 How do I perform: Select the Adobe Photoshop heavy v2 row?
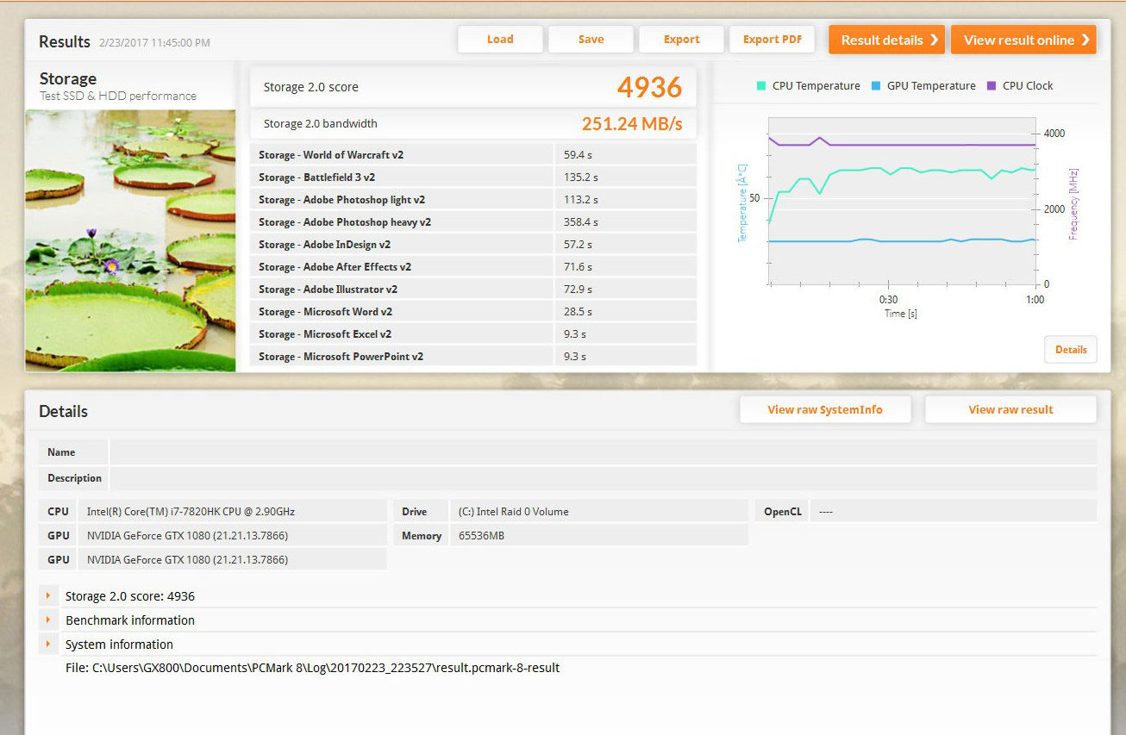(x=472, y=222)
